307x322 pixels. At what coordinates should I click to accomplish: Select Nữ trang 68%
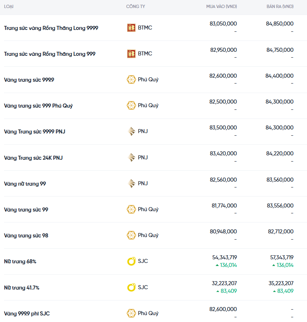[x=20, y=261]
